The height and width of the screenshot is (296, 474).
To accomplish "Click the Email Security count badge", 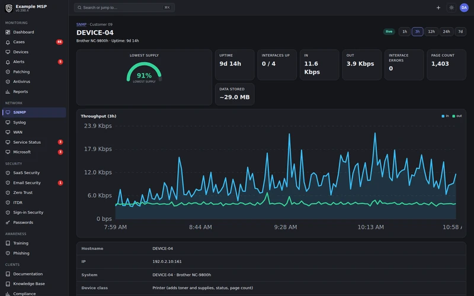I will [x=60, y=183].
